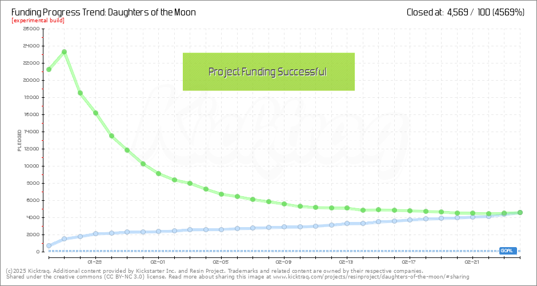537x286 pixels.
Task: Click the green Project Funding Successful banner
Action: click(268, 71)
